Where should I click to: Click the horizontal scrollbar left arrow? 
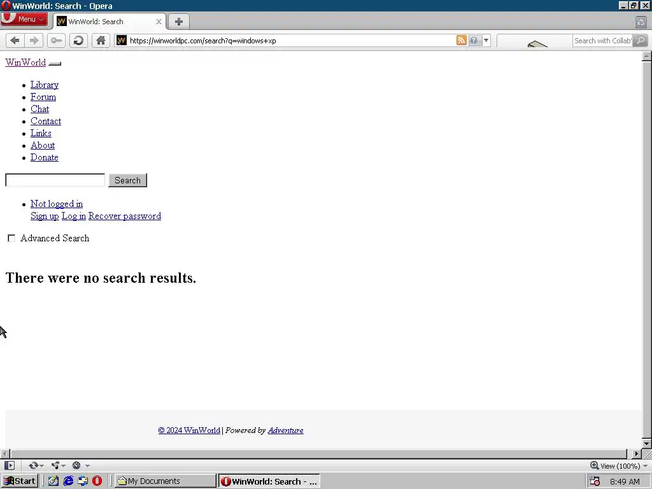coord(4,453)
